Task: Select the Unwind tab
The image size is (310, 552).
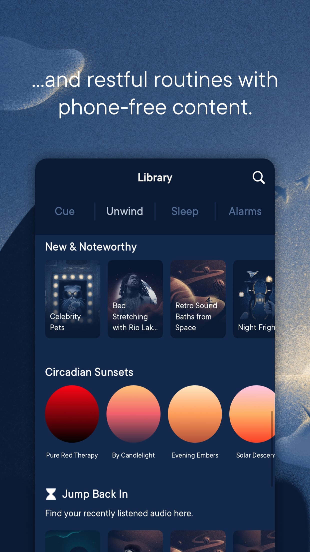Action: coord(125,211)
